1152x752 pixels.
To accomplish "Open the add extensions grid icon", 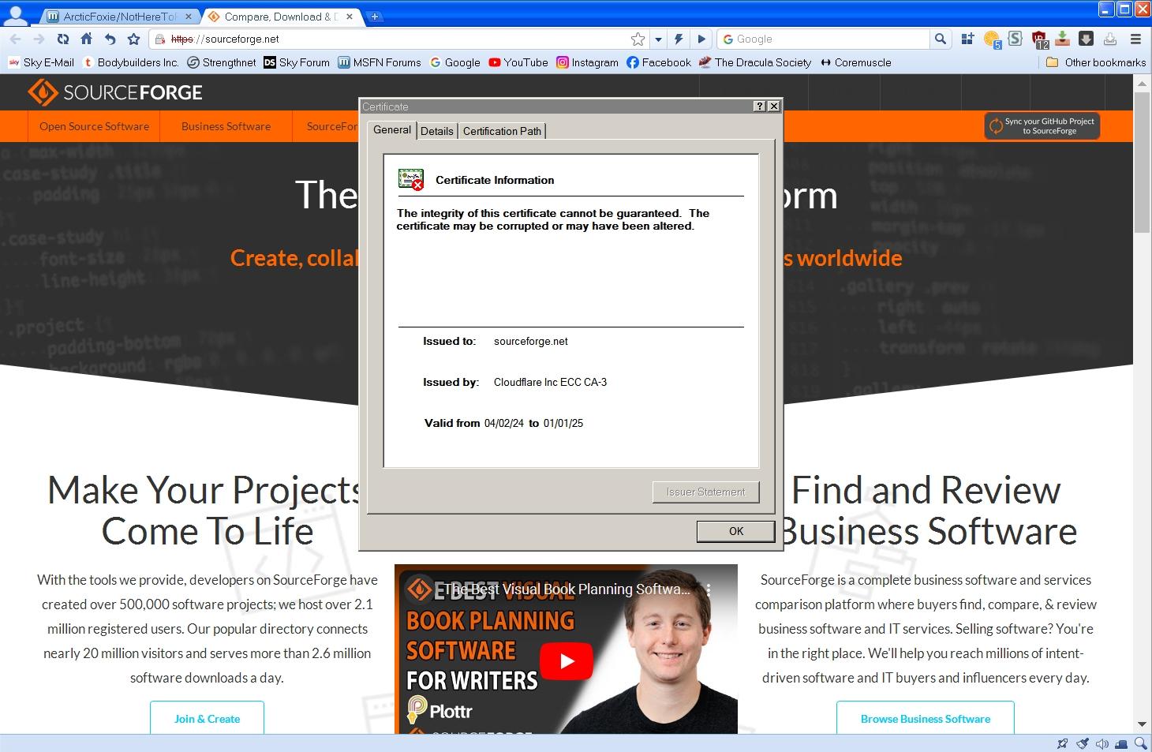I will tap(967, 39).
